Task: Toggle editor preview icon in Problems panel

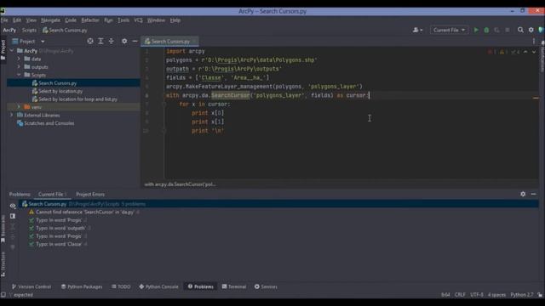Action: pyautogui.click(x=13, y=216)
